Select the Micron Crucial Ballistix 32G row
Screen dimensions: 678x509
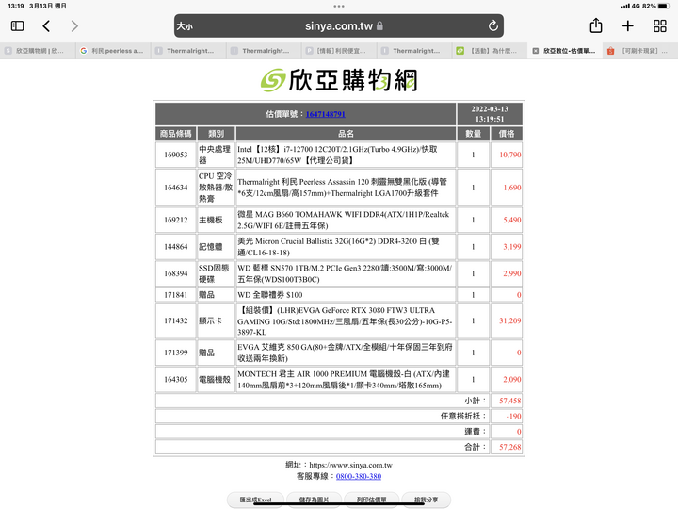[339, 247]
